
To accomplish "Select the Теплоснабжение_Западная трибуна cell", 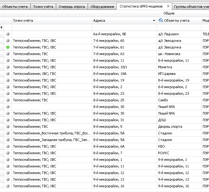I will (x=52, y=140).
